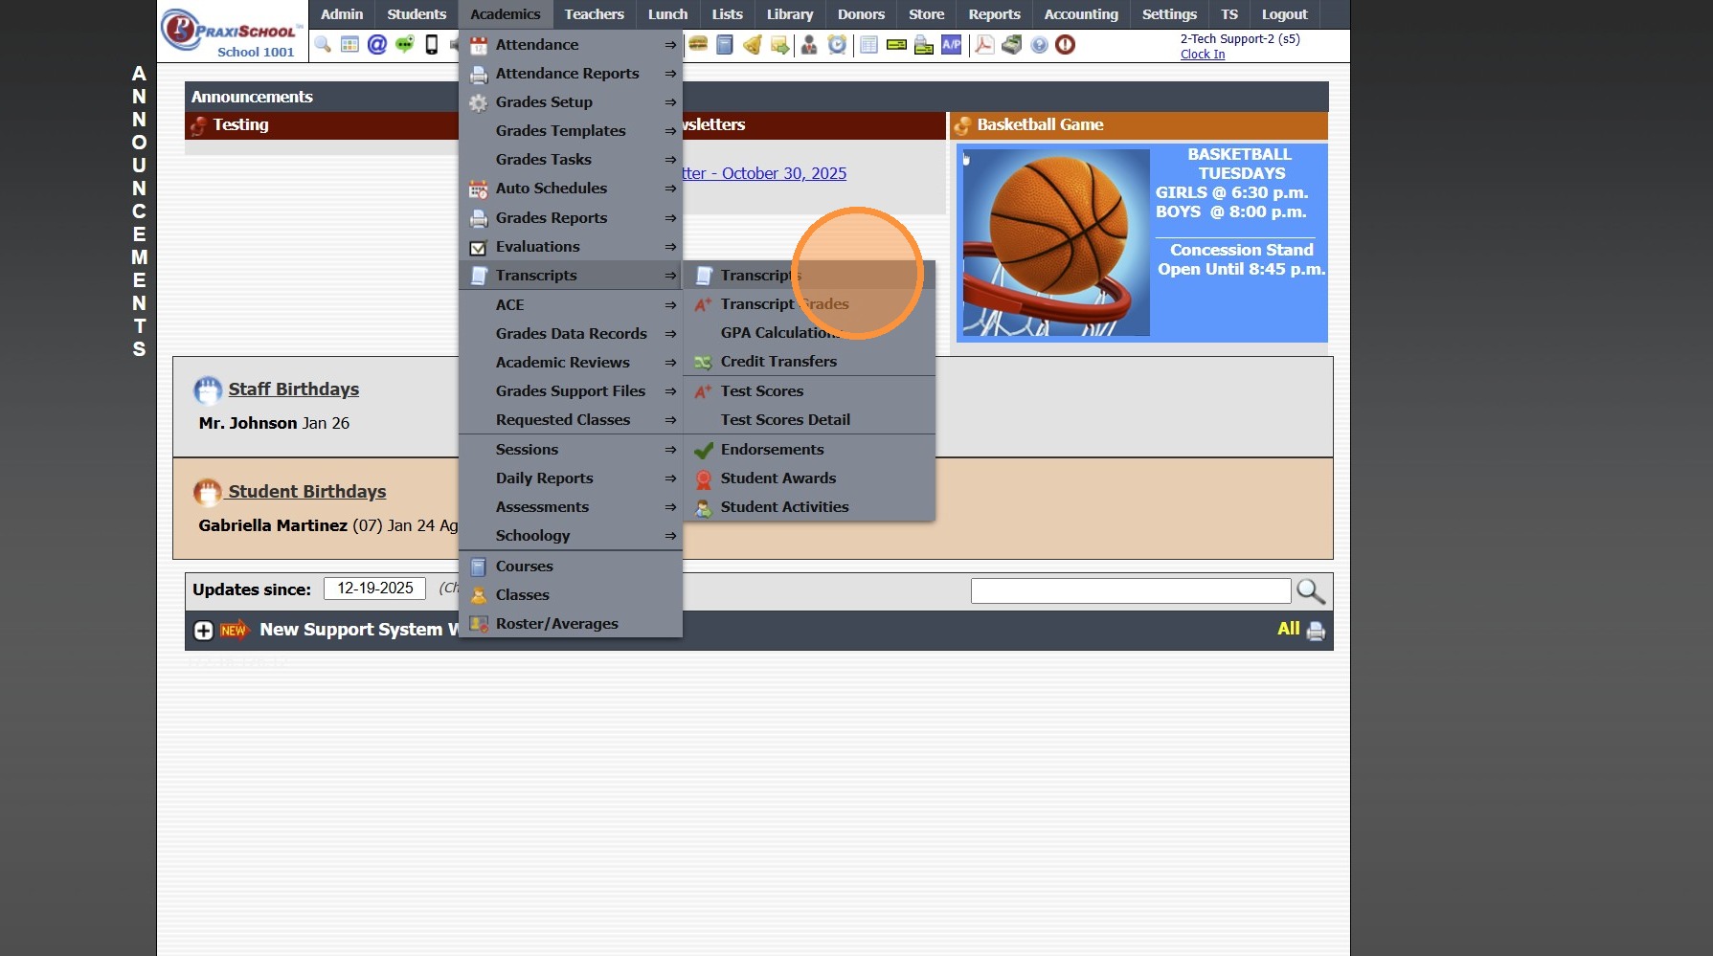Click the magnifying glass search toolbar icon
The height and width of the screenshot is (956, 1713).
(x=323, y=45)
